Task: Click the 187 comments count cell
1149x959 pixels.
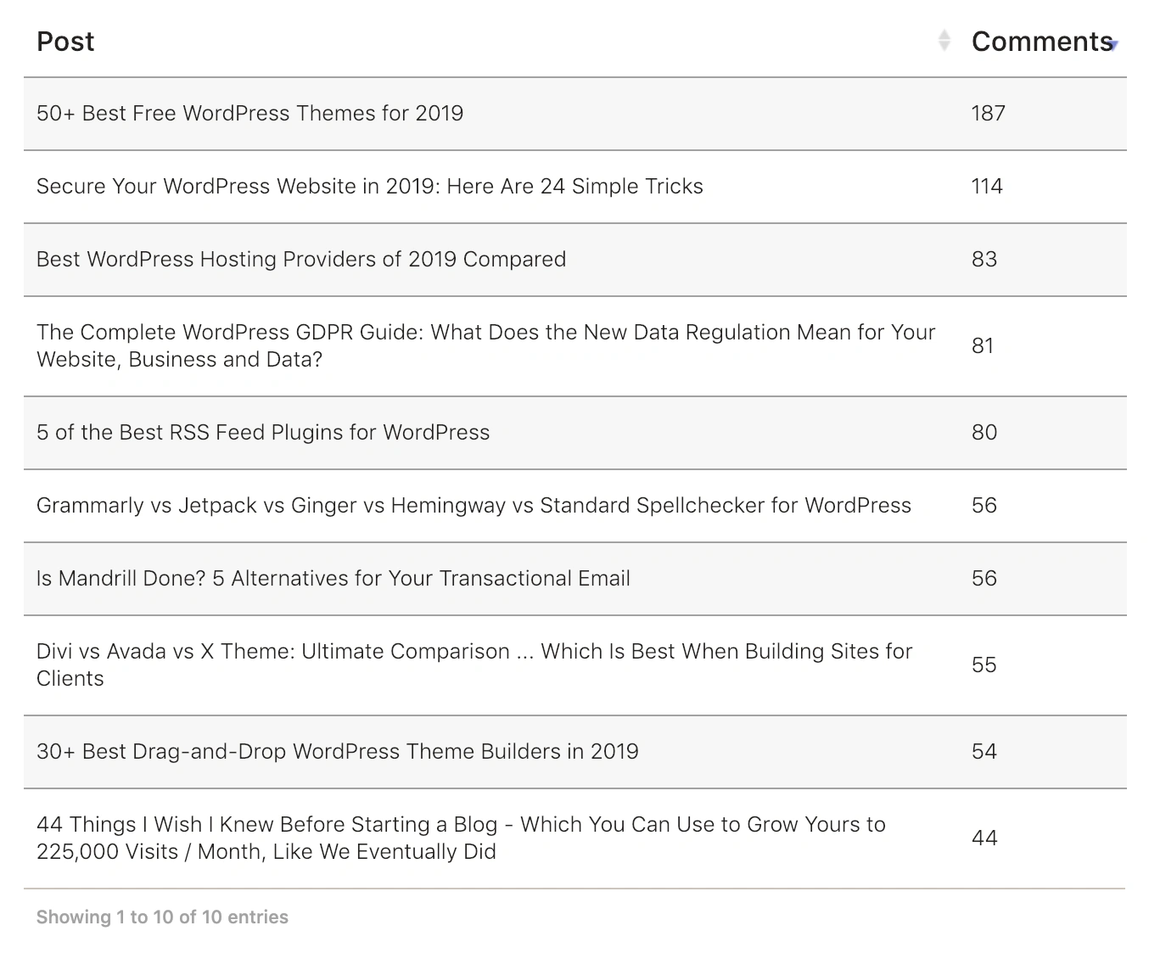Action: 988,113
